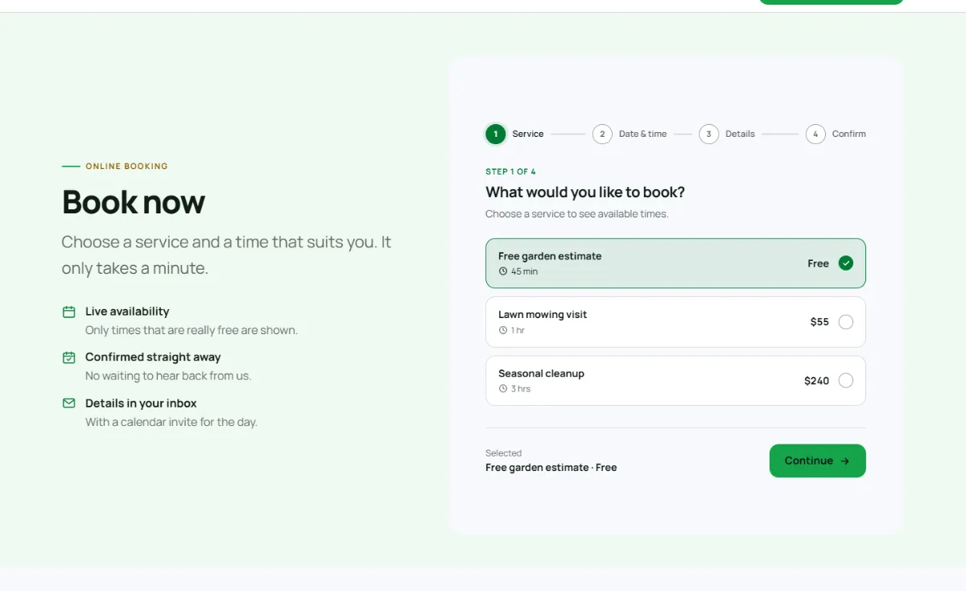Click step 2 circle for Date & time
The height and width of the screenshot is (591, 966).
click(x=602, y=134)
